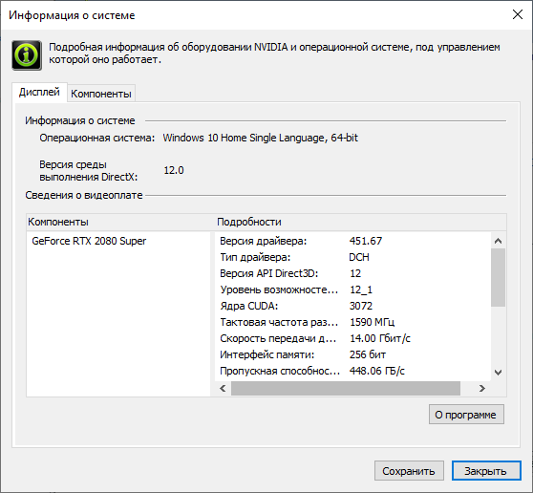The width and height of the screenshot is (533, 493).
Task: Click bandwidth value 448.06 ГБ/с
Action: 377,371
